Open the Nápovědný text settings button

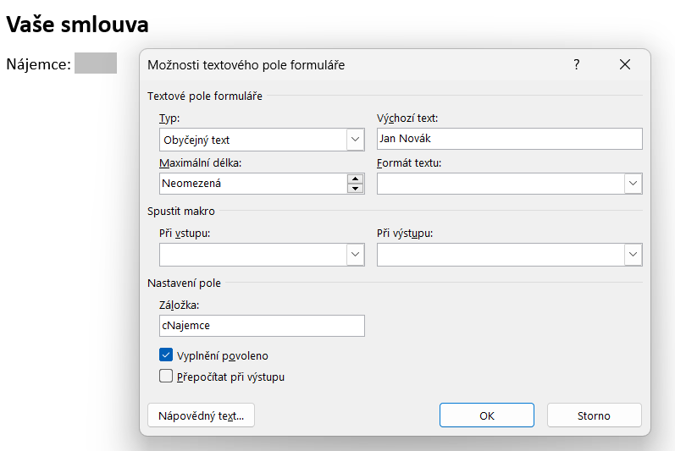point(201,415)
